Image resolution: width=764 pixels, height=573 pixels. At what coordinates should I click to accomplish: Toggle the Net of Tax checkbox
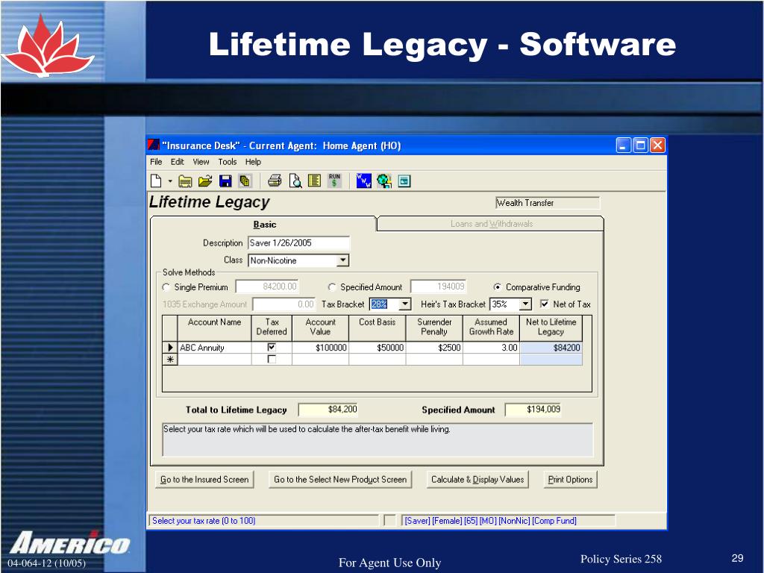point(545,304)
